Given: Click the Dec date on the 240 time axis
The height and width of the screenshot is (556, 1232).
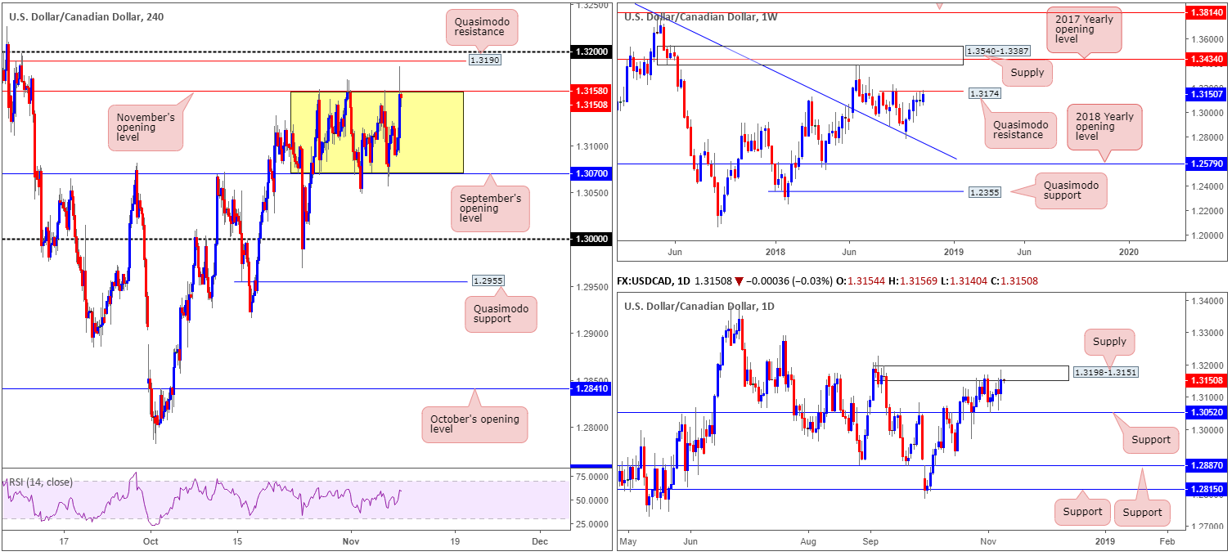Looking at the screenshot, I should [x=538, y=541].
